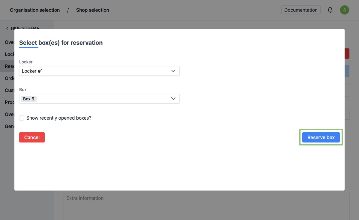This screenshot has height=220, width=359.
Task: Open Products in the sidebar
Action: point(10,102)
